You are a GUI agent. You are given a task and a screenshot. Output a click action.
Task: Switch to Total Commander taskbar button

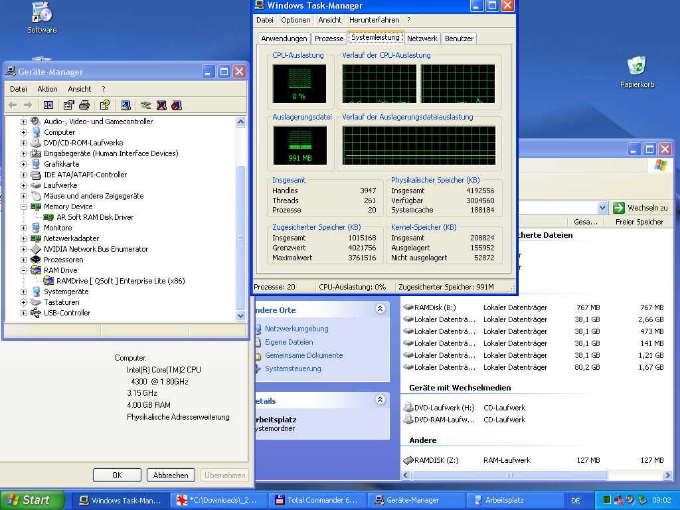point(318,500)
